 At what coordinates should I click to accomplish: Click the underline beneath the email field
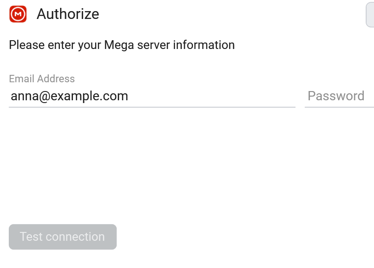152,107
